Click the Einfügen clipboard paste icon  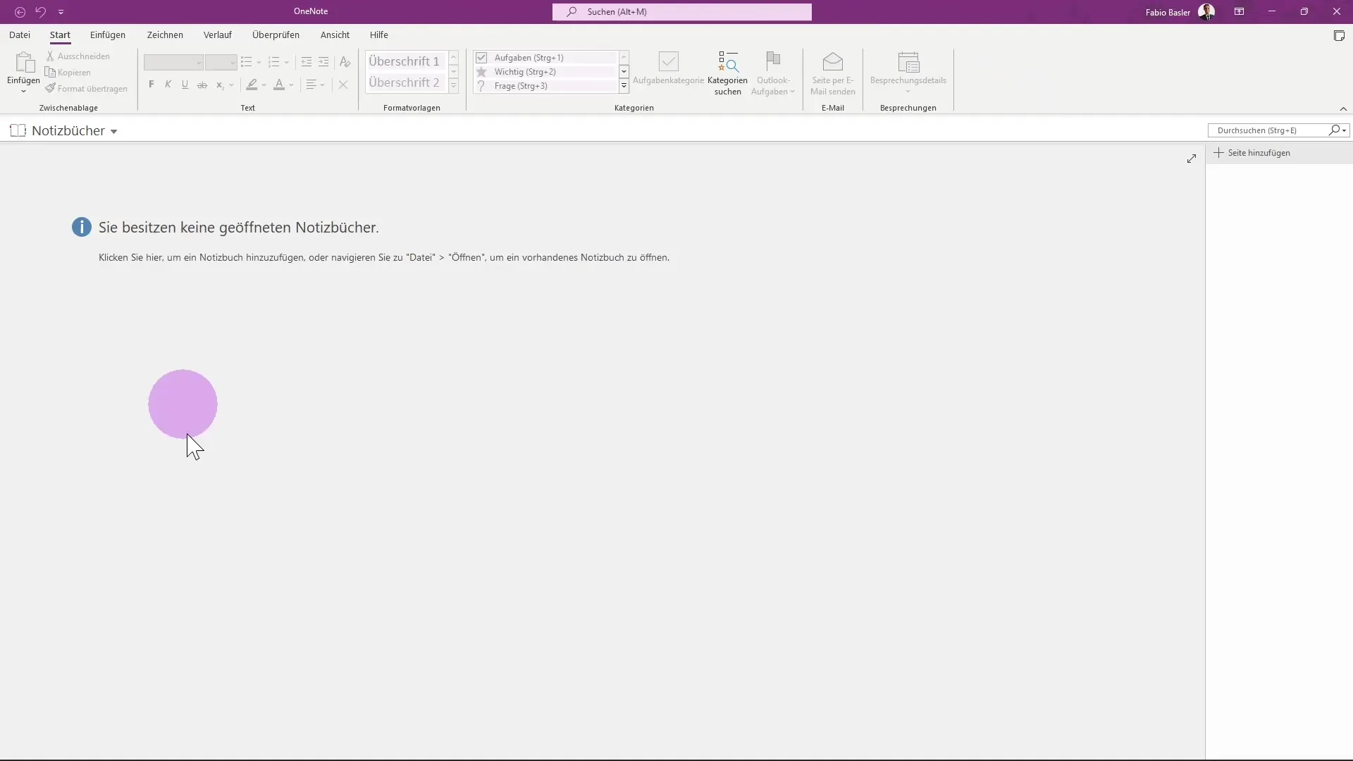click(x=24, y=63)
